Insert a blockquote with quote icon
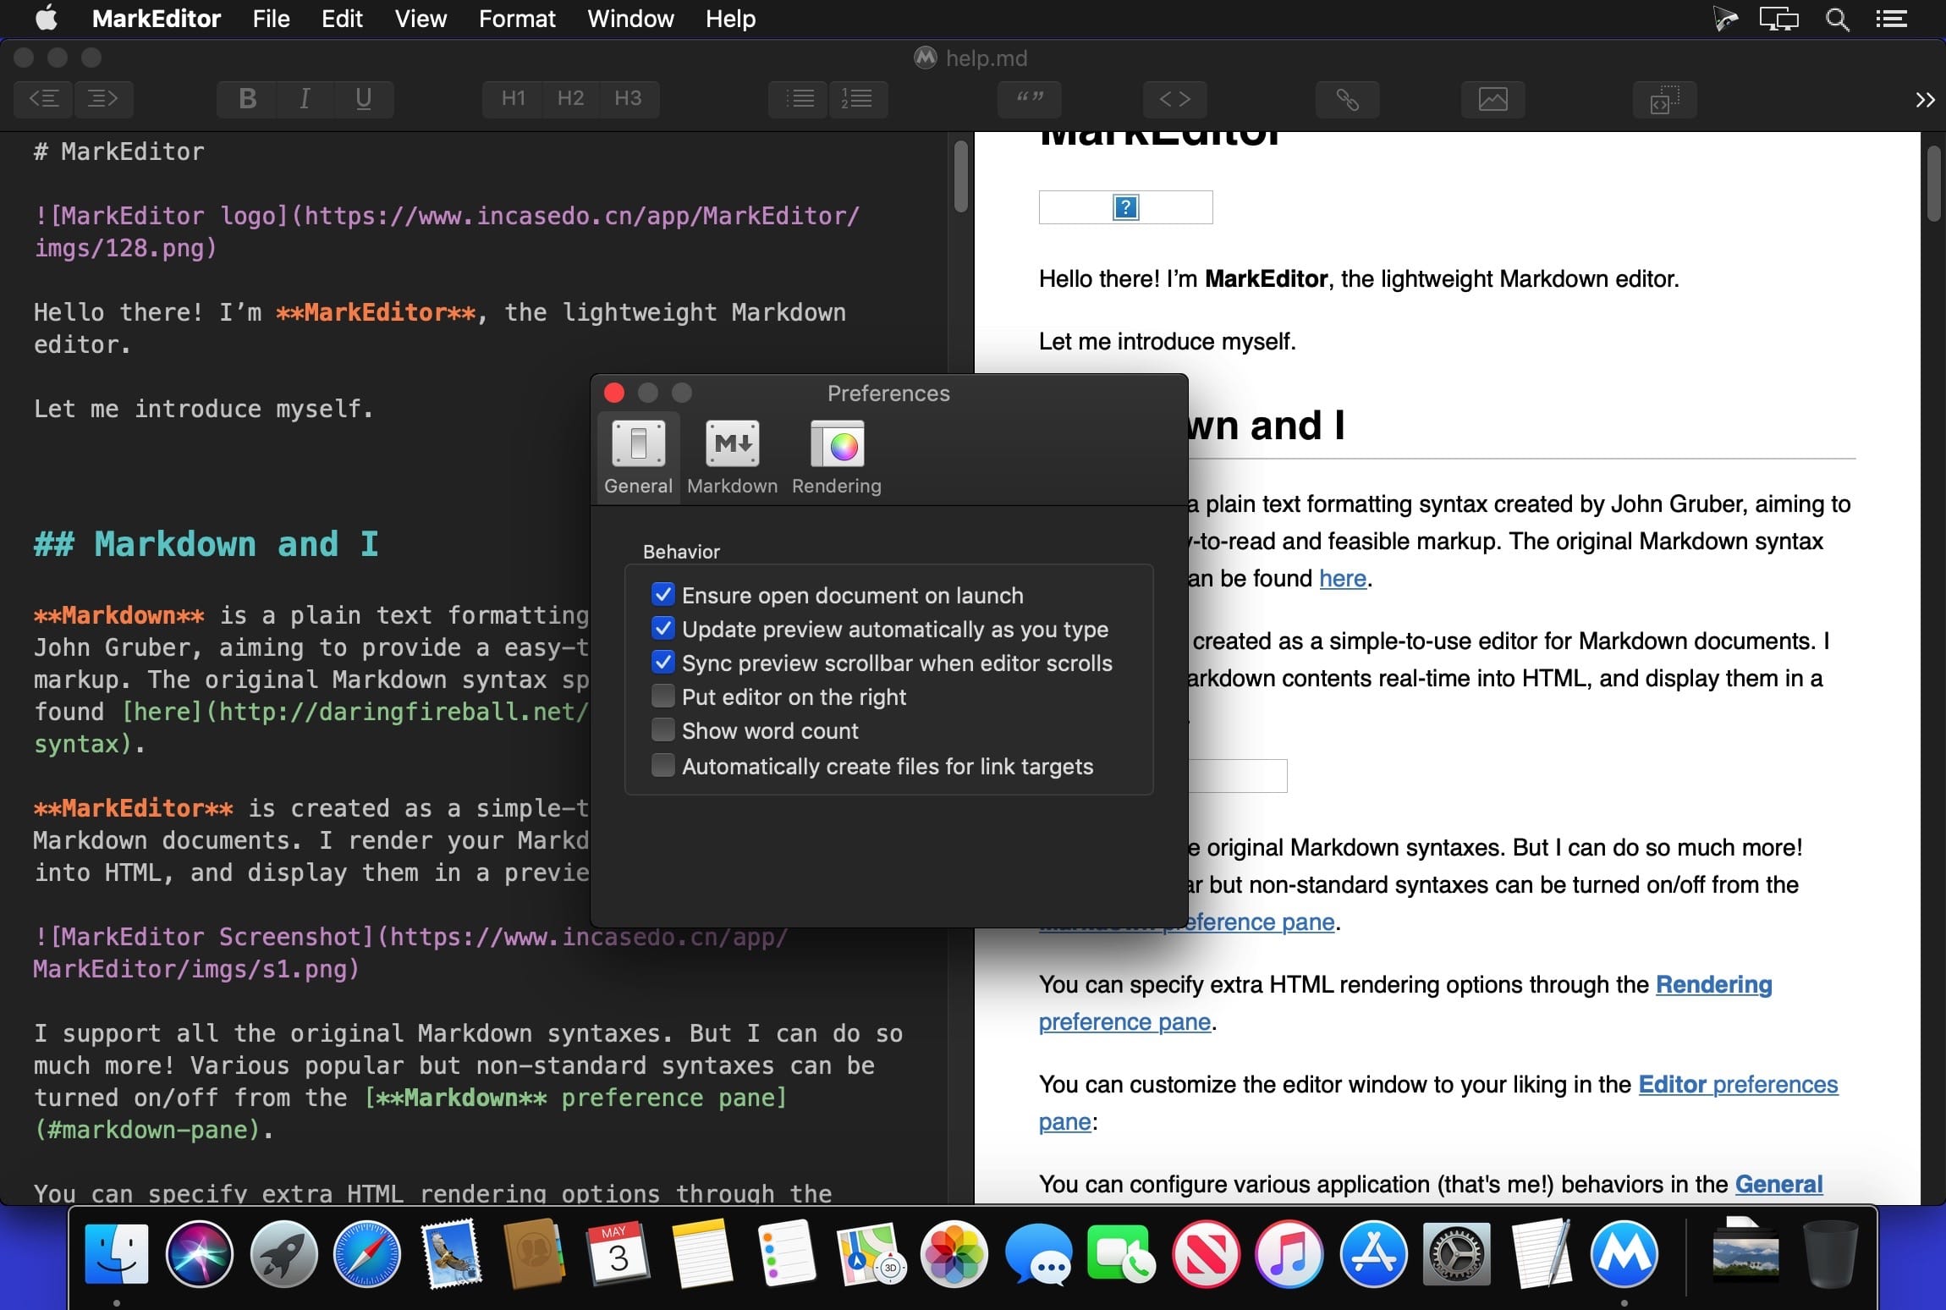 (1030, 99)
